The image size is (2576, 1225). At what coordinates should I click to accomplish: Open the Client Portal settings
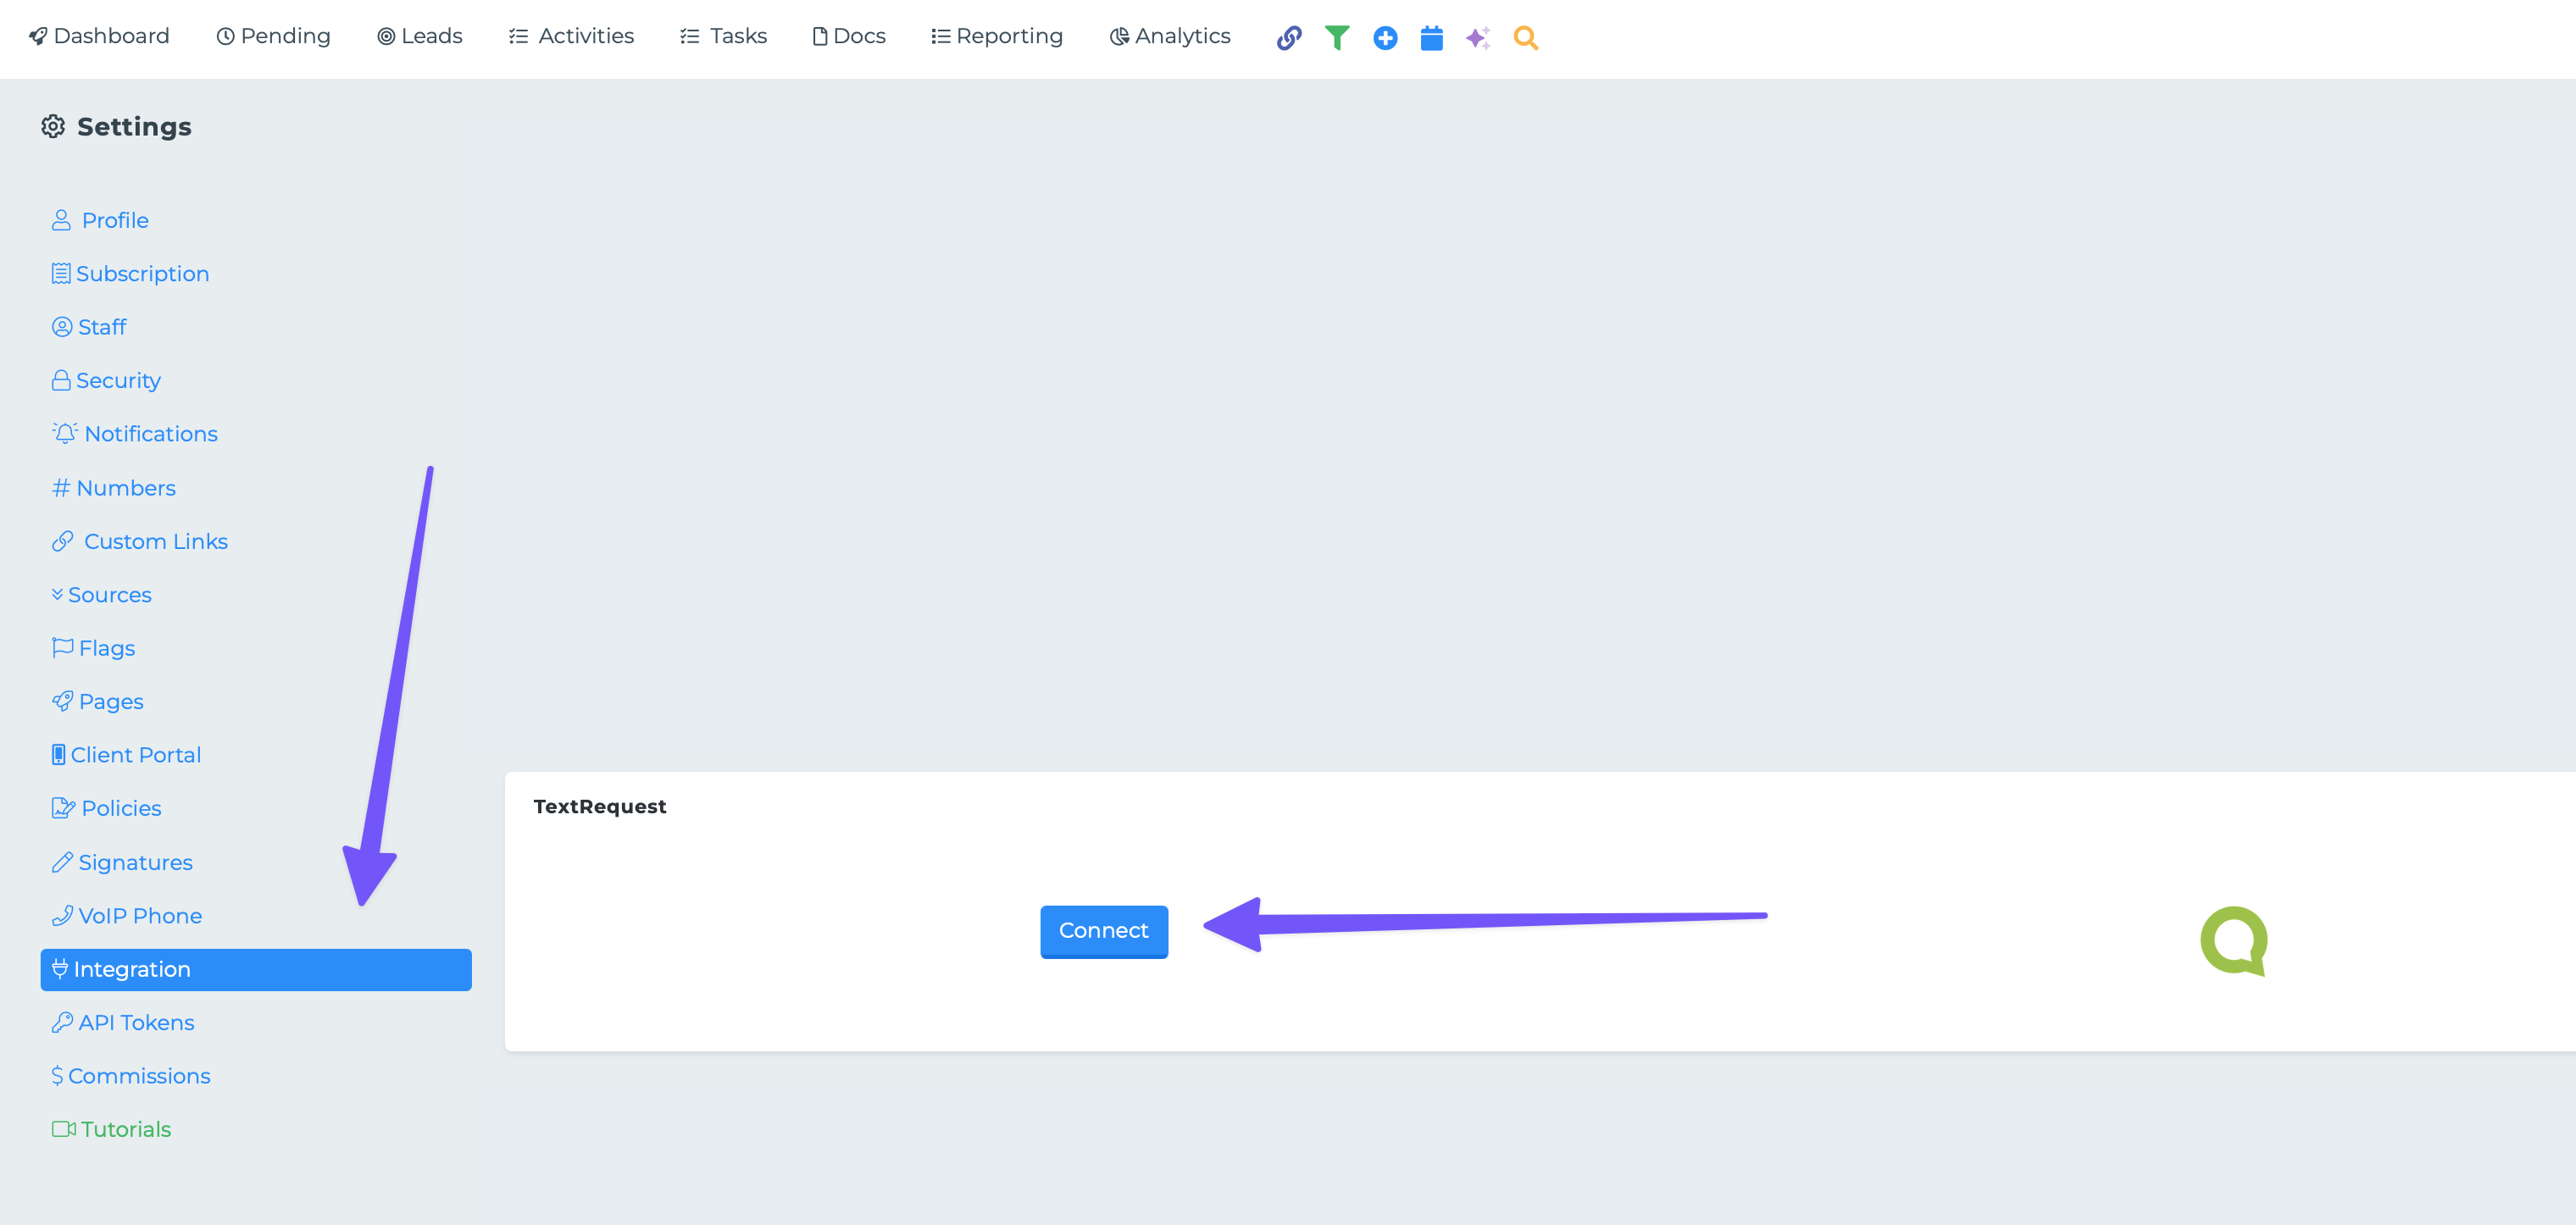point(127,755)
